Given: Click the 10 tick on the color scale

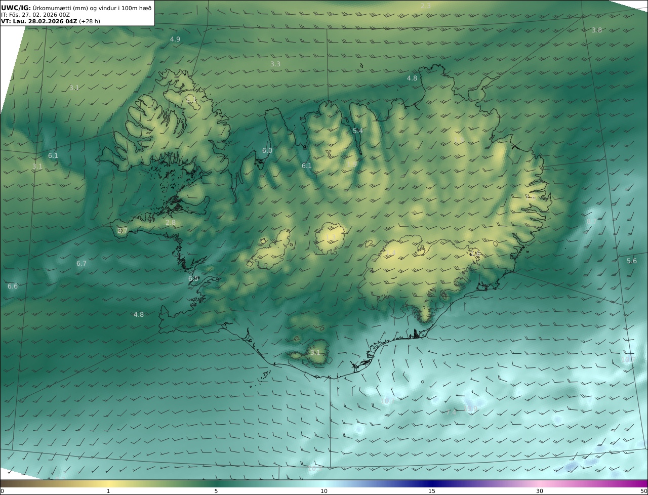Looking at the screenshot, I should click(x=324, y=491).
